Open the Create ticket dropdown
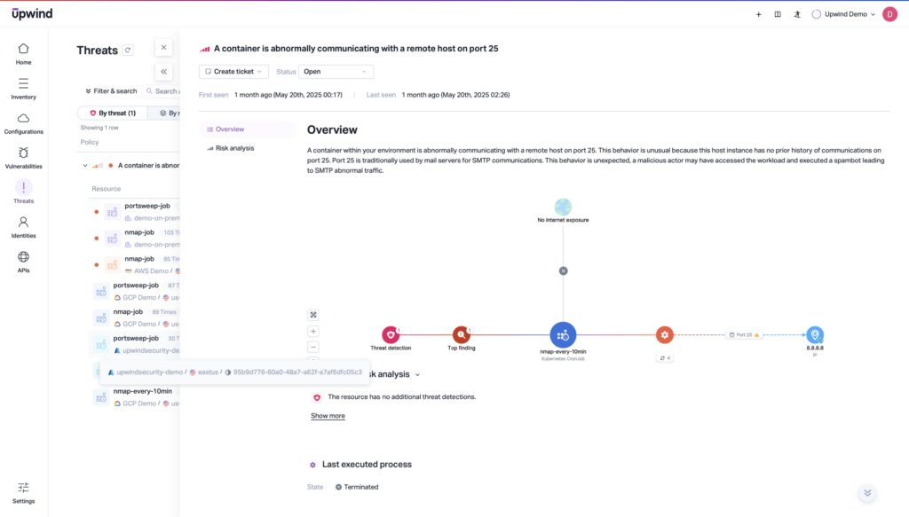 233,72
